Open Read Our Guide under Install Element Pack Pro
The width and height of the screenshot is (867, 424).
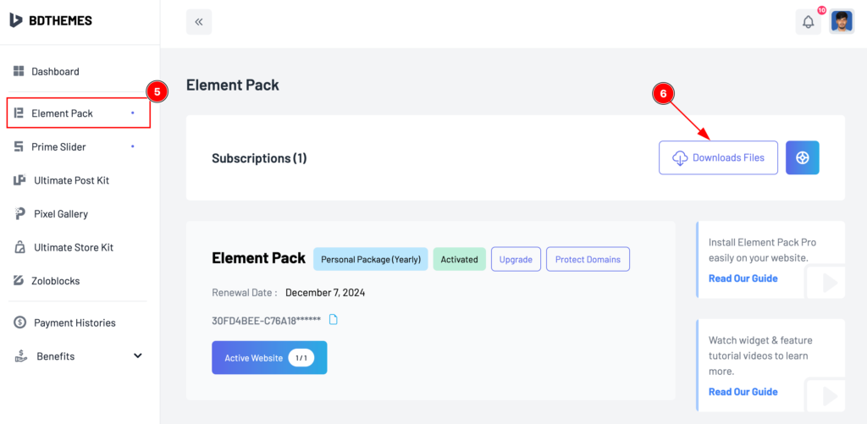click(743, 278)
